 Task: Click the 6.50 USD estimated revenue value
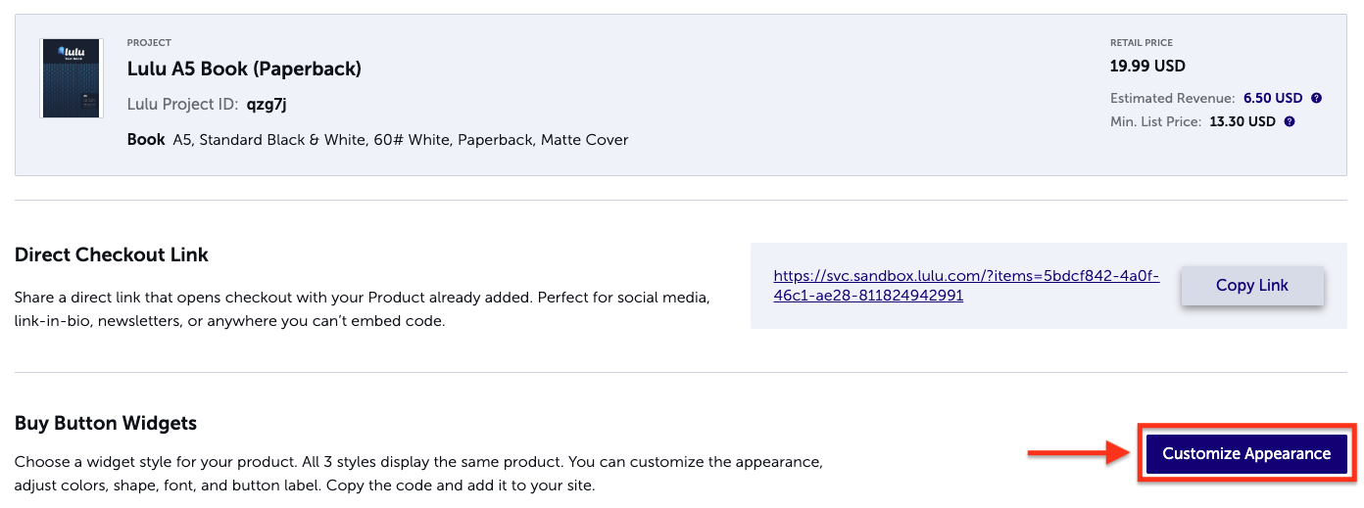click(1273, 98)
